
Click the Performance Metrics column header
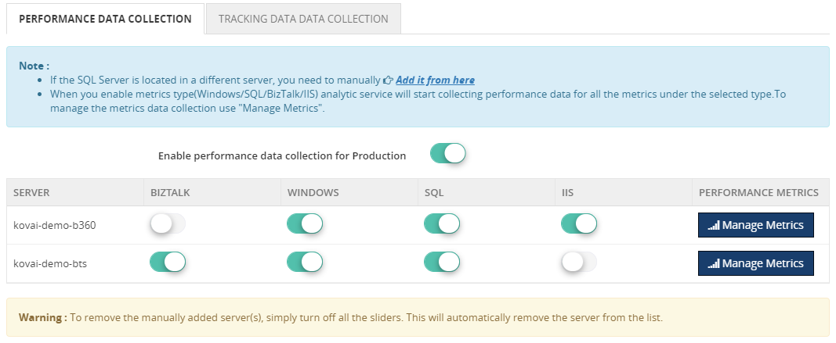pyautogui.click(x=758, y=192)
